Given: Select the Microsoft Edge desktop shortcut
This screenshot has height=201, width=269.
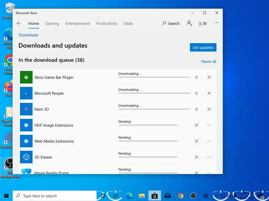Looking at the screenshot, I should coord(8,39).
